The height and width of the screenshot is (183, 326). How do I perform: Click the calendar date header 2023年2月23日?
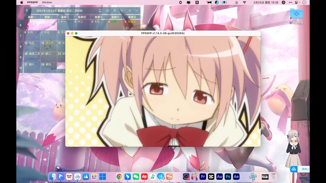pos(59,11)
